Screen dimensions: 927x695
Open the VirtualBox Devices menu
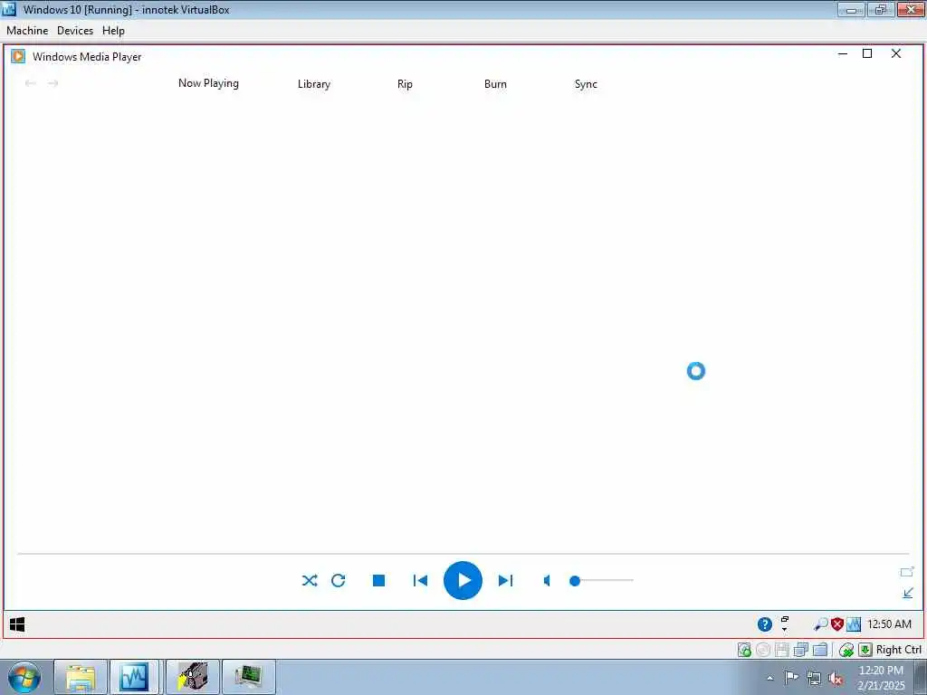[x=75, y=31]
